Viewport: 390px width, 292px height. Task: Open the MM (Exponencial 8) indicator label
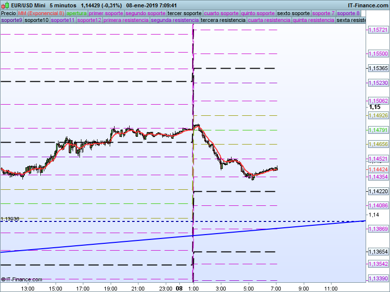41,13
